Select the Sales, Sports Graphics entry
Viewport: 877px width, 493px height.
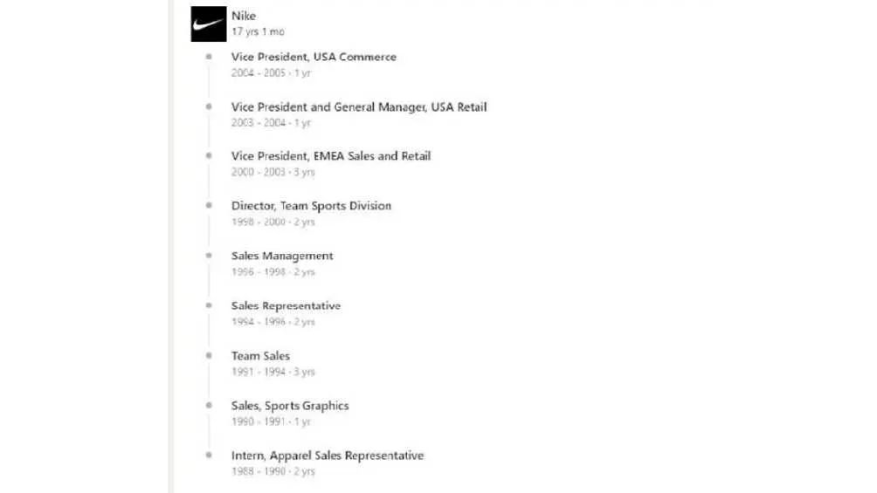pos(290,405)
